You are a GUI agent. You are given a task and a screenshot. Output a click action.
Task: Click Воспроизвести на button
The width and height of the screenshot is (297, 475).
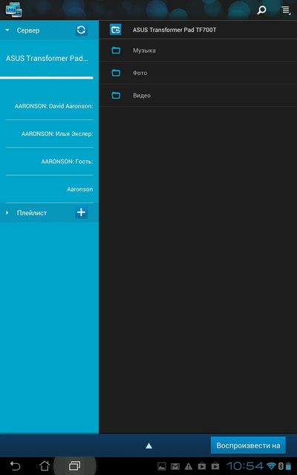pyautogui.click(x=248, y=445)
